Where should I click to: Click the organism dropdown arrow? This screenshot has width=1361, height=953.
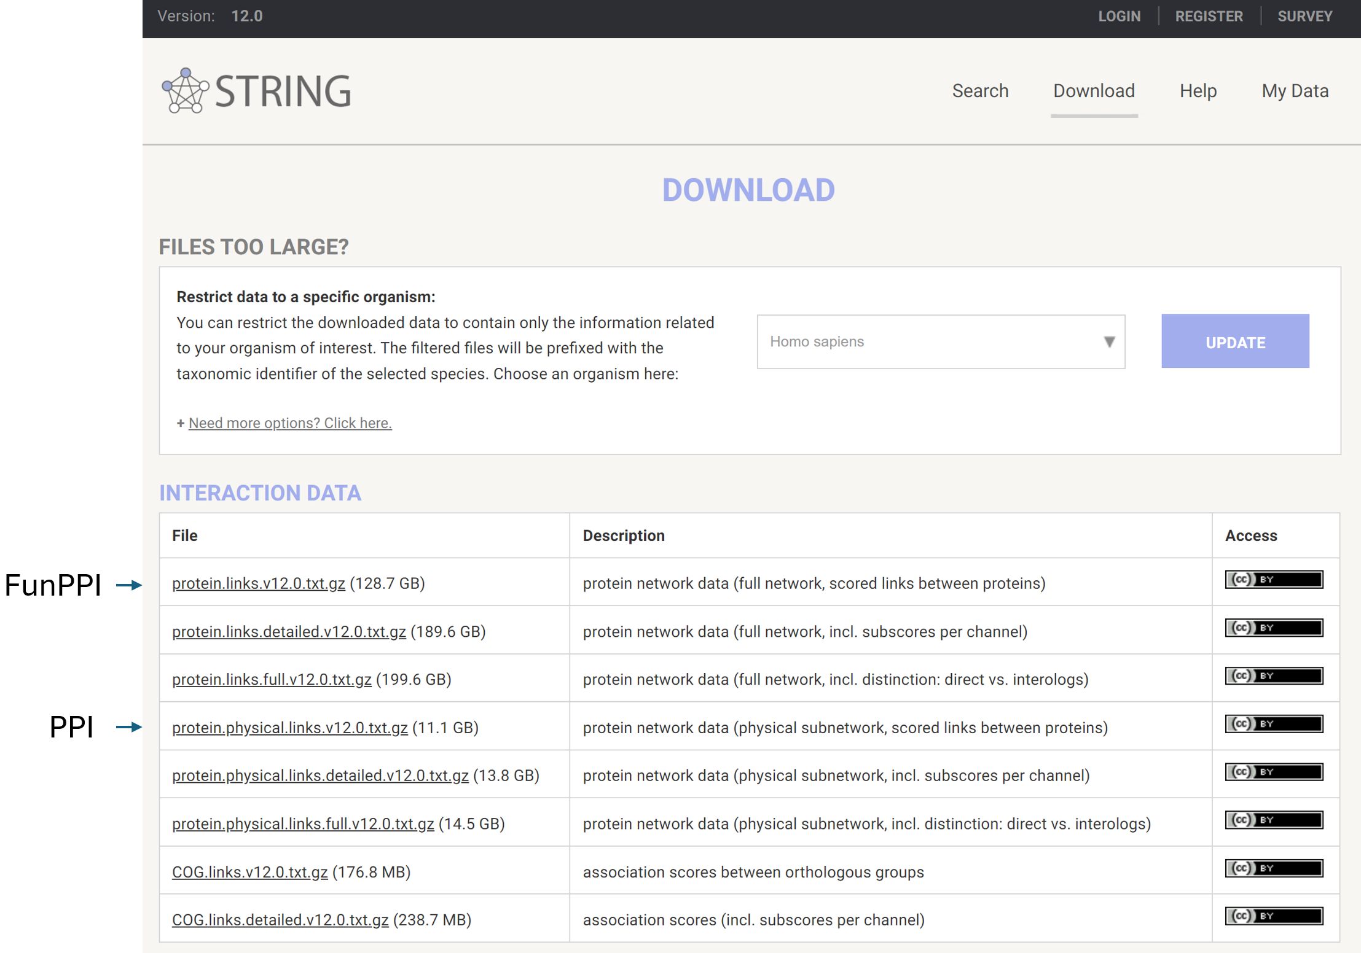(1108, 341)
